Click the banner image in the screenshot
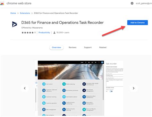The height and width of the screenshot is (117, 152). coord(70,72)
